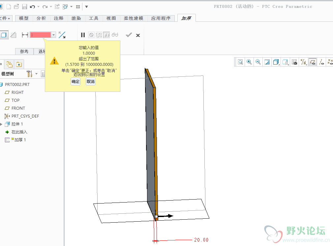This screenshot has height=246, width=333.
Task: Flip the thicken direction
Action: 62,35
